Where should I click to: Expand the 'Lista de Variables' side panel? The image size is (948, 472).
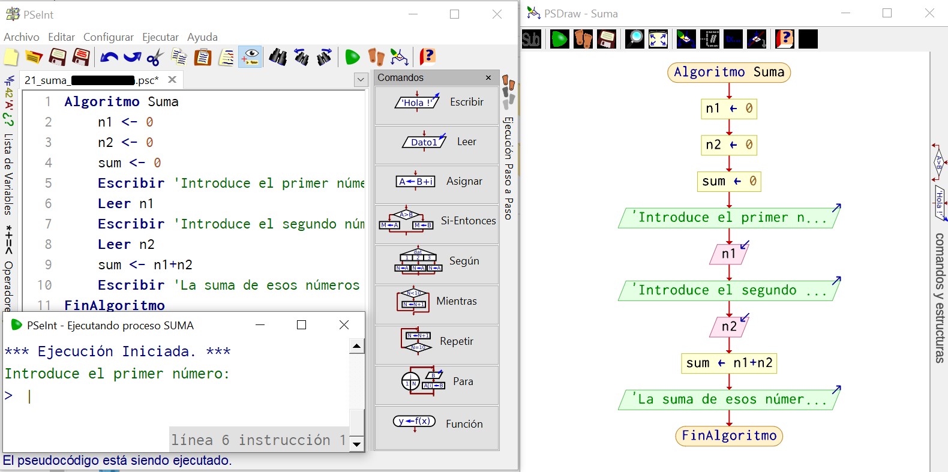click(8, 174)
